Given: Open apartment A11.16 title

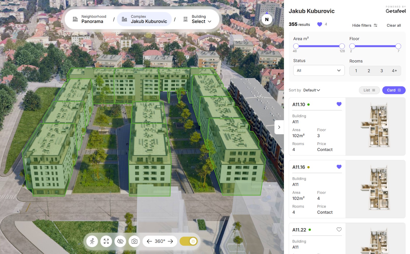Looking at the screenshot, I should tap(299, 167).
